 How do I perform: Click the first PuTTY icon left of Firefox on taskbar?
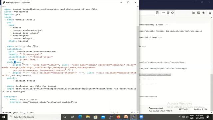[111, 117]
